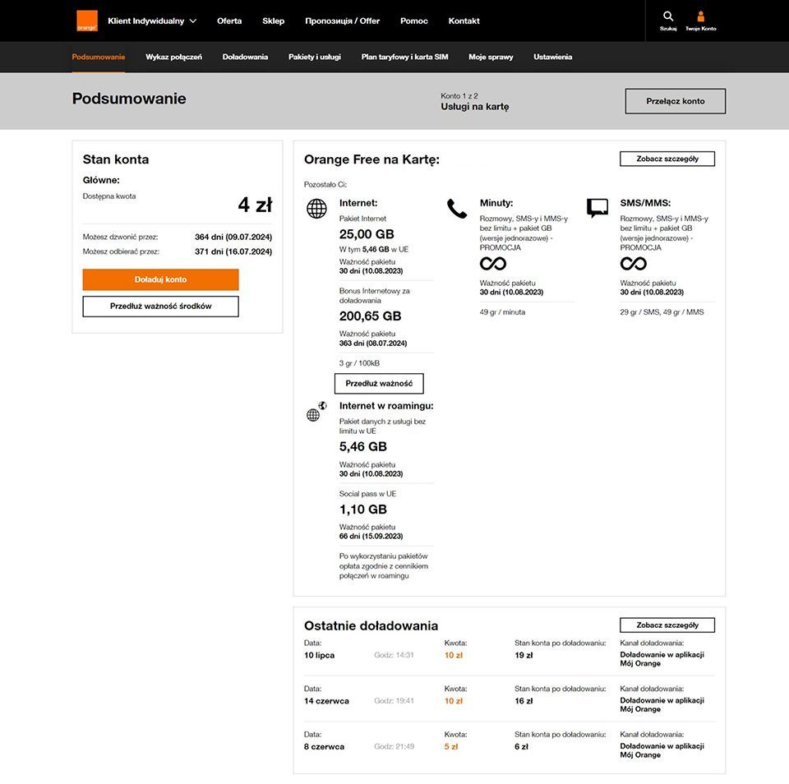
Task: Click Przedłuż ważność środków button
Action: [161, 307]
